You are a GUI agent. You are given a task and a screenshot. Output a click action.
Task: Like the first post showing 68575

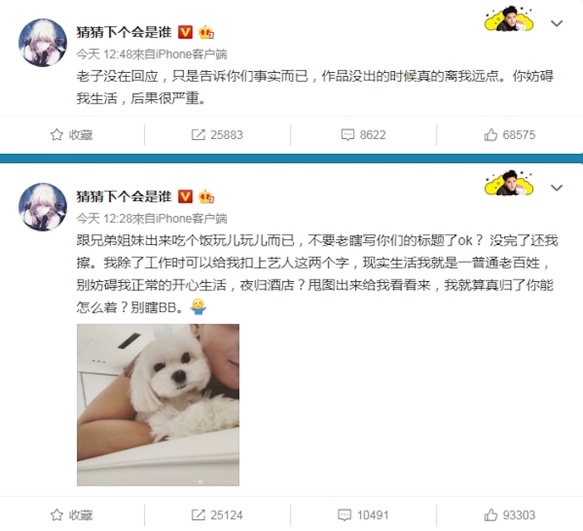pyautogui.click(x=509, y=135)
